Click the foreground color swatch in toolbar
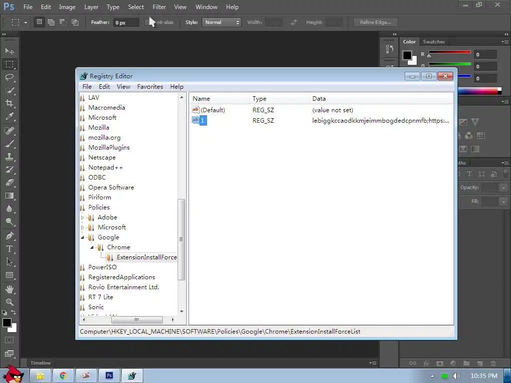 point(7,323)
